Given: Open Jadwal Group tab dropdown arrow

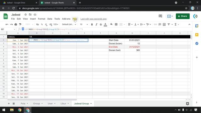Looking at the screenshot, I should click(91, 104).
